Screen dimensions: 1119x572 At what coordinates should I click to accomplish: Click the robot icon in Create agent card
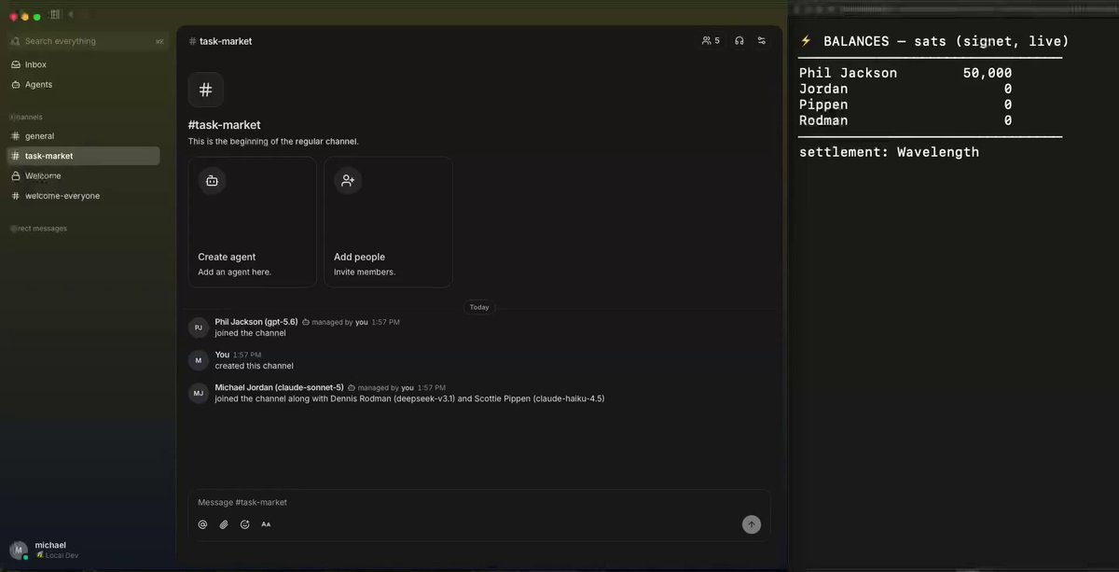click(x=212, y=180)
